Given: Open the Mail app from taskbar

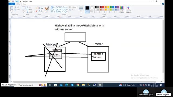Looking at the screenshot, I should tap(61, 85).
